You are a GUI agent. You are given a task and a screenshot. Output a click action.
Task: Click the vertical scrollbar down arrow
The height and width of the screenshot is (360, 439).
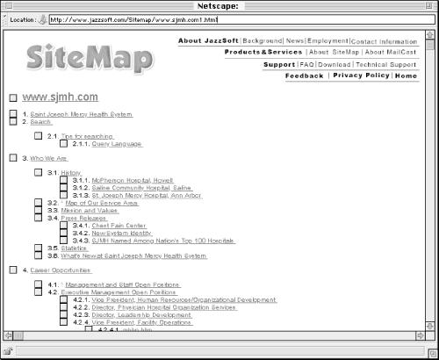click(x=429, y=326)
